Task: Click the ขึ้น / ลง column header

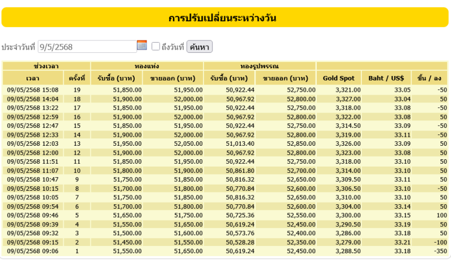Action: tap(430, 78)
